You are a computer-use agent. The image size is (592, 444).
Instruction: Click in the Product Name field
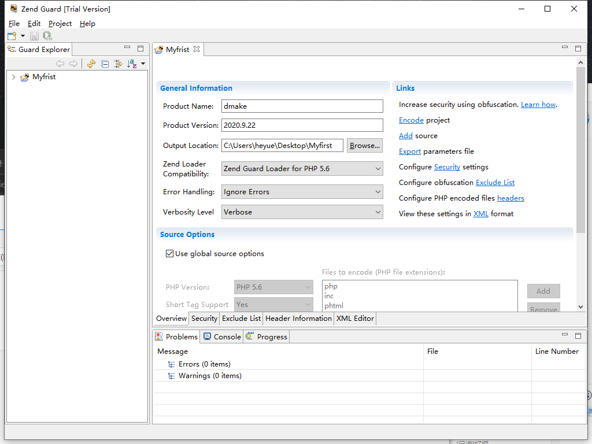pos(302,106)
